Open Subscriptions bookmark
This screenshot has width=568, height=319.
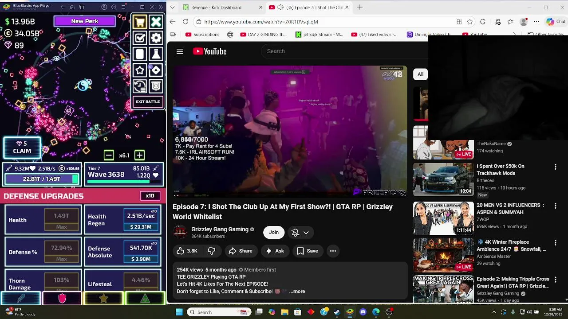point(202,34)
